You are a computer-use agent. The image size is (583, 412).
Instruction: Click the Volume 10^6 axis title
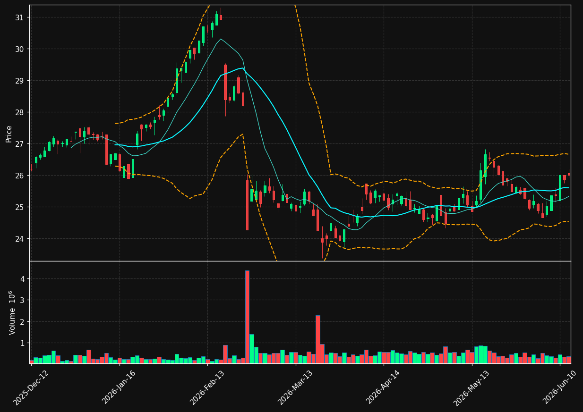pyautogui.click(x=11, y=312)
